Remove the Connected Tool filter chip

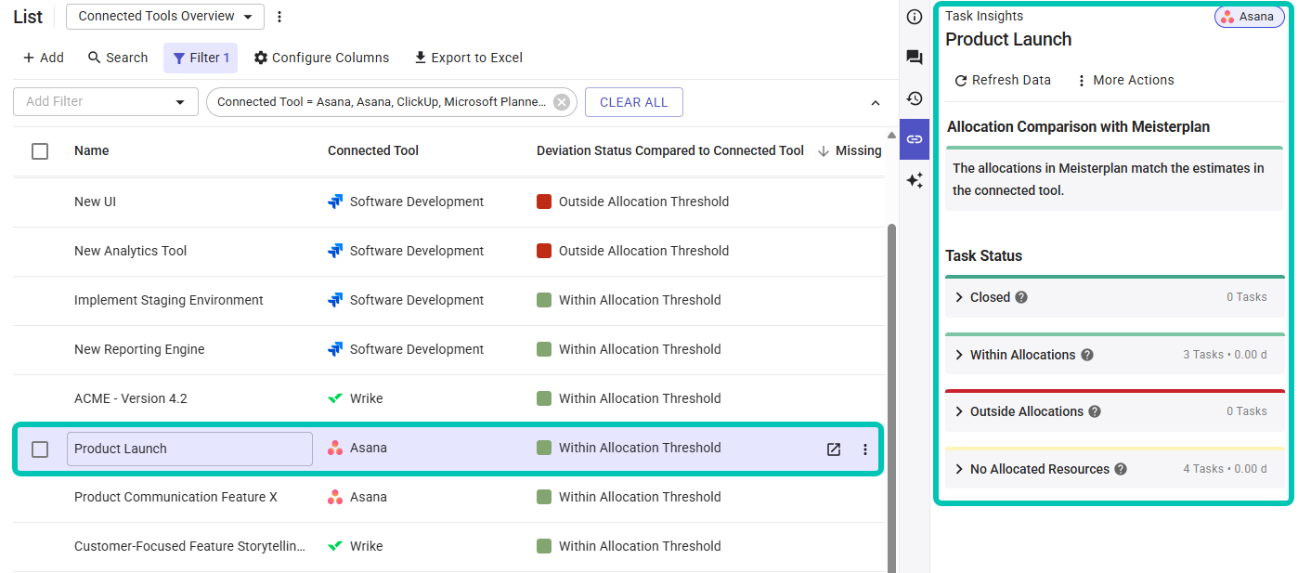562,102
